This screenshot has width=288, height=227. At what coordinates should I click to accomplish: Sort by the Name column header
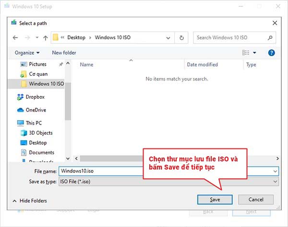(x=86, y=65)
